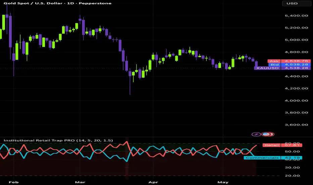Click the purple lightning bolt event icon
Viewport: 313px width, 185px height.
[x=256, y=134]
